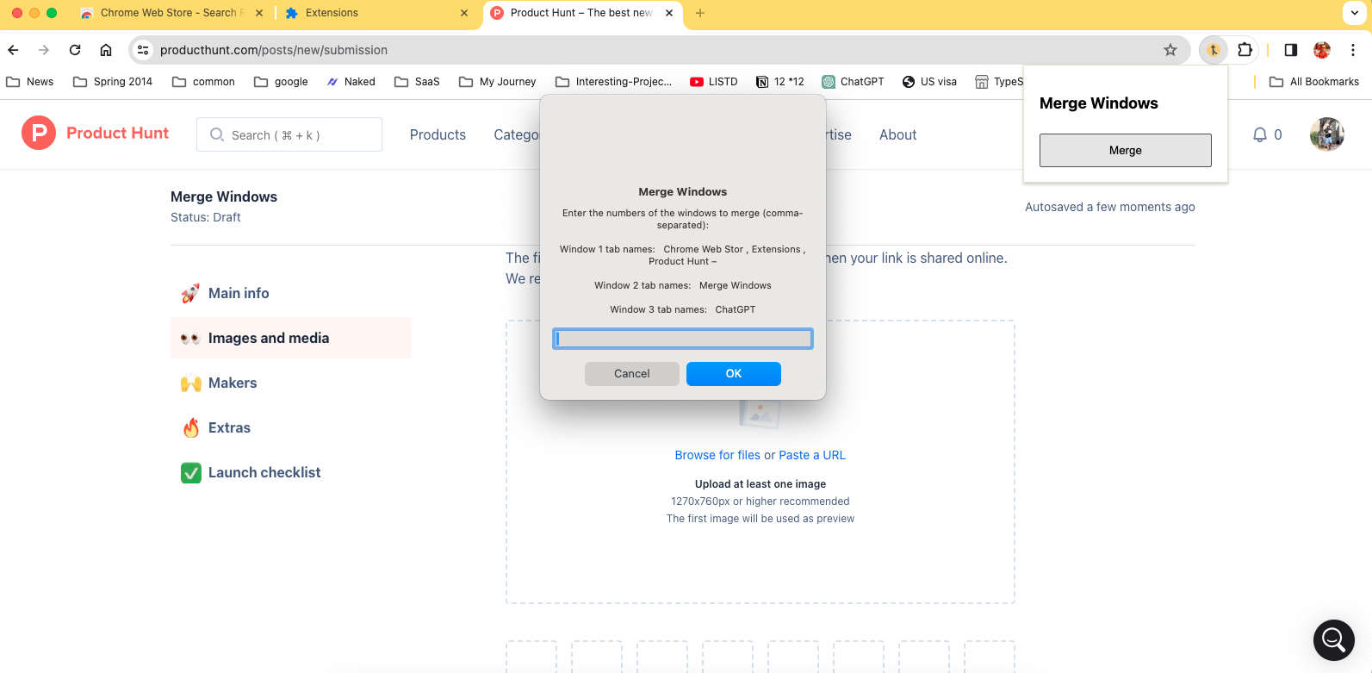Open the Extensions puzzle icon

pos(1245,50)
